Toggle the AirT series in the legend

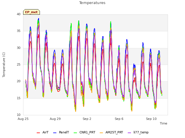click(x=42, y=132)
